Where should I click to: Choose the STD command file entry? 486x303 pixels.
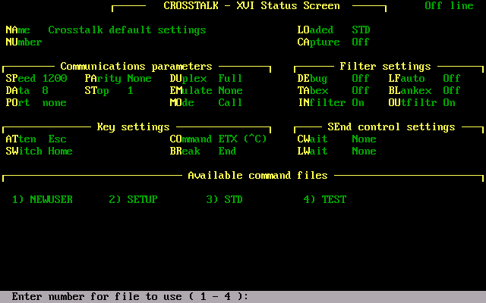(225, 199)
